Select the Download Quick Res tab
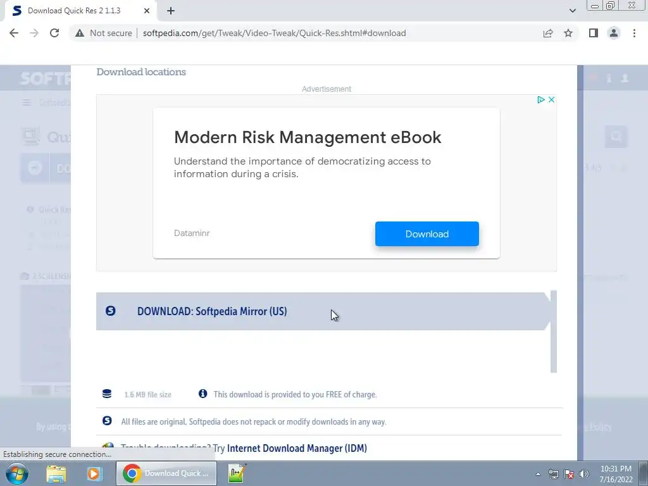648x486 pixels. coord(80,11)
